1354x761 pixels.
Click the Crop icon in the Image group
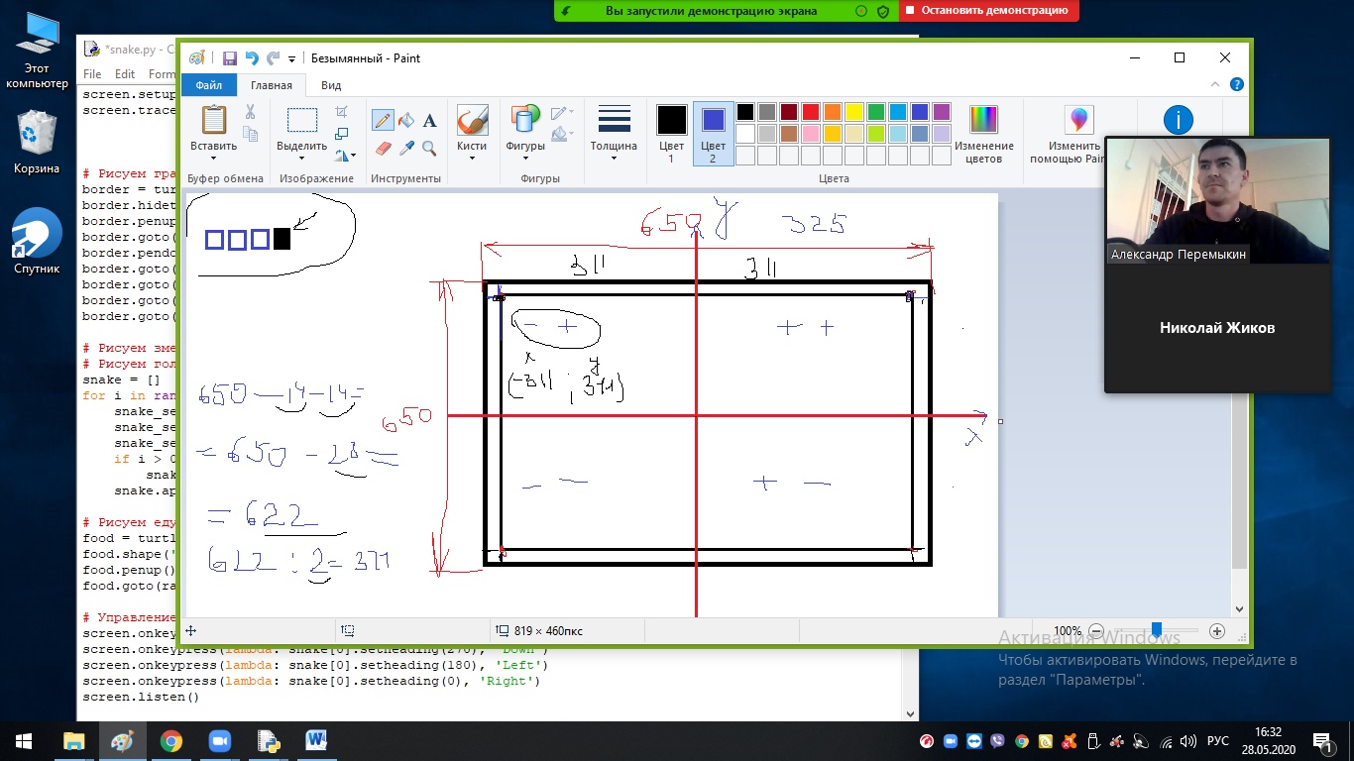[x=342, y=111]
